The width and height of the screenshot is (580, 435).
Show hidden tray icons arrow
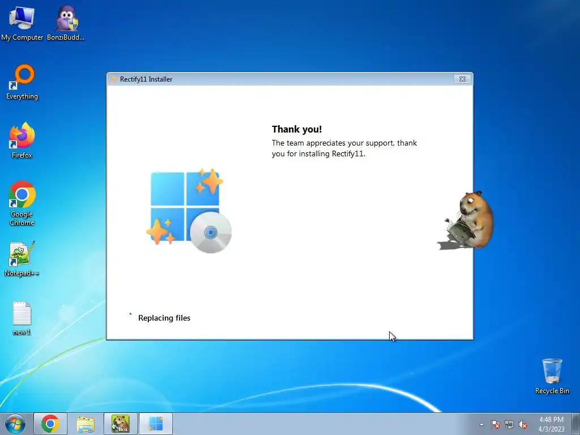[x=481, y=425]
